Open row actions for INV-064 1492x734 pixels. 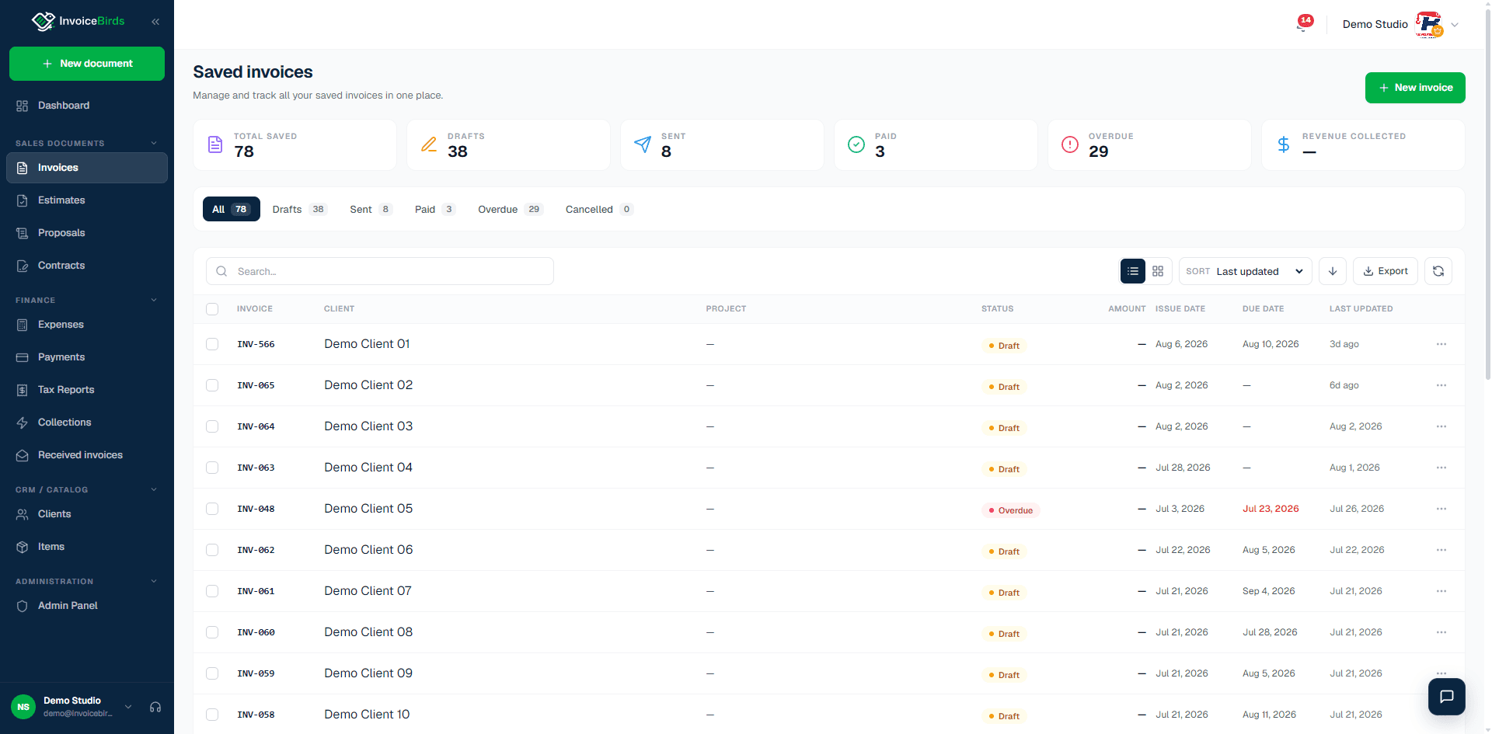[x=1441, y=426]
